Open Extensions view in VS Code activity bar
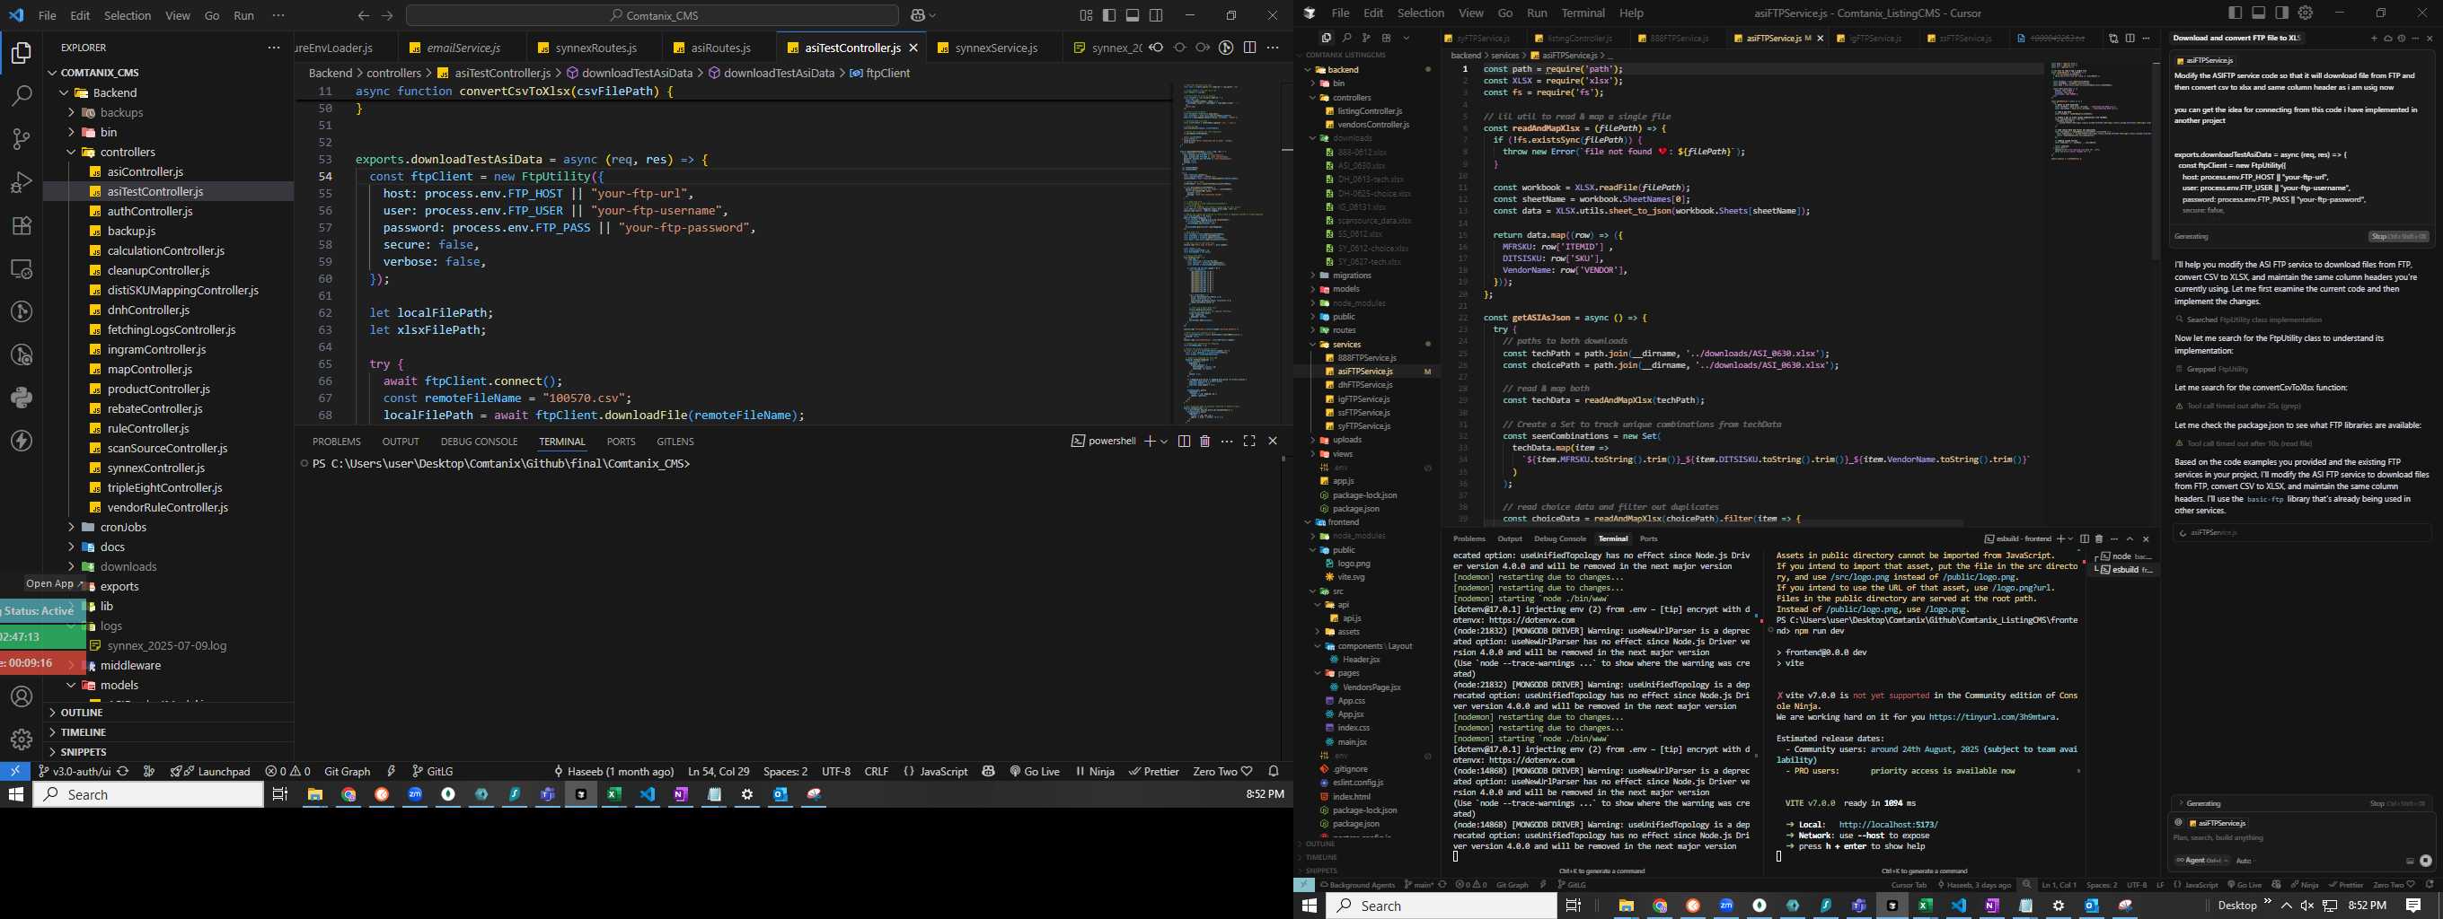 pos(21,225)
